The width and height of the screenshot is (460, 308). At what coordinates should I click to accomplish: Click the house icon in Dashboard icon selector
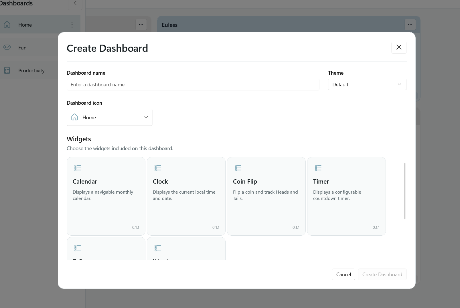coord(74,117)
